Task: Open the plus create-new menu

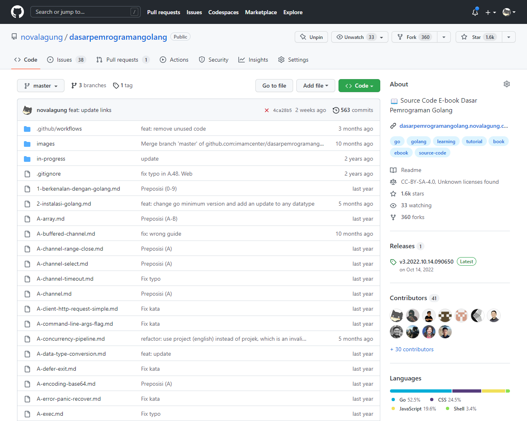Action: click(491, 12)
